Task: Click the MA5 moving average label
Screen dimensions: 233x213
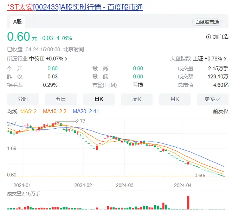Action: (29, 111)
